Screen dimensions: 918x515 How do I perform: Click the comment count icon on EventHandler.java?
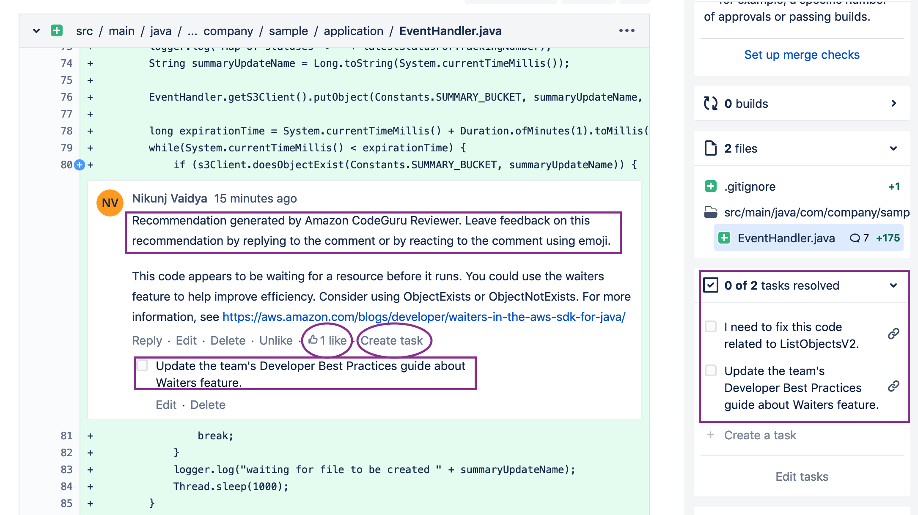click(x=855, y=238)
